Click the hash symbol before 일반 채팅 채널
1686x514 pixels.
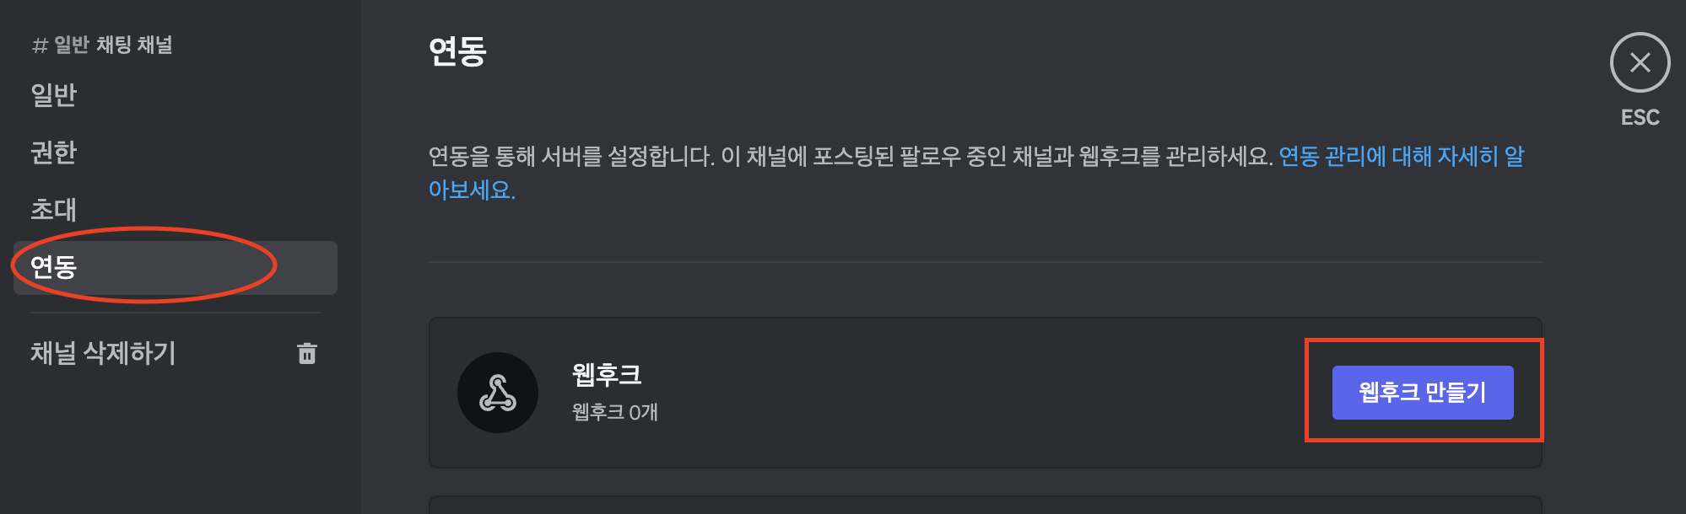40,46
